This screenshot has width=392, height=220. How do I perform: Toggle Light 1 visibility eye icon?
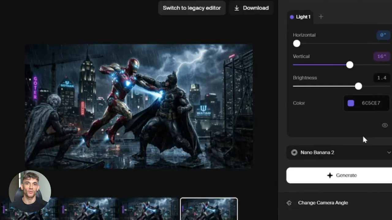click(385, 125)
